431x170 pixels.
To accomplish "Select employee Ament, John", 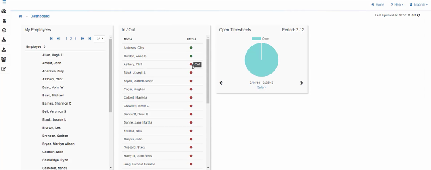I will pos(52,63).
